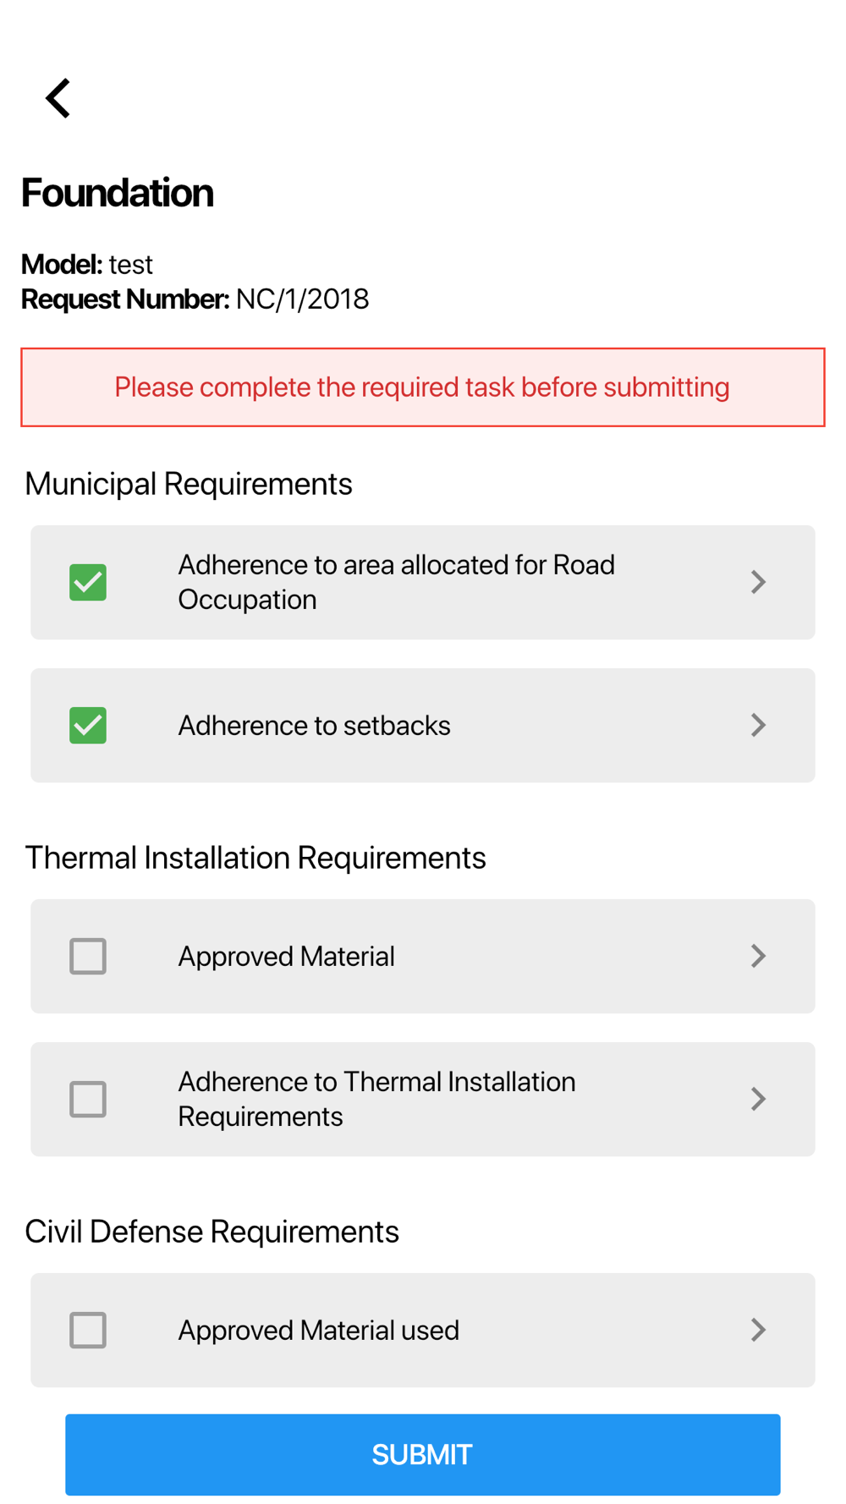Uncheck Adherence to area allocated for Road Occupation
This screenshot has width=846, height=1504.
coord(88,582)
